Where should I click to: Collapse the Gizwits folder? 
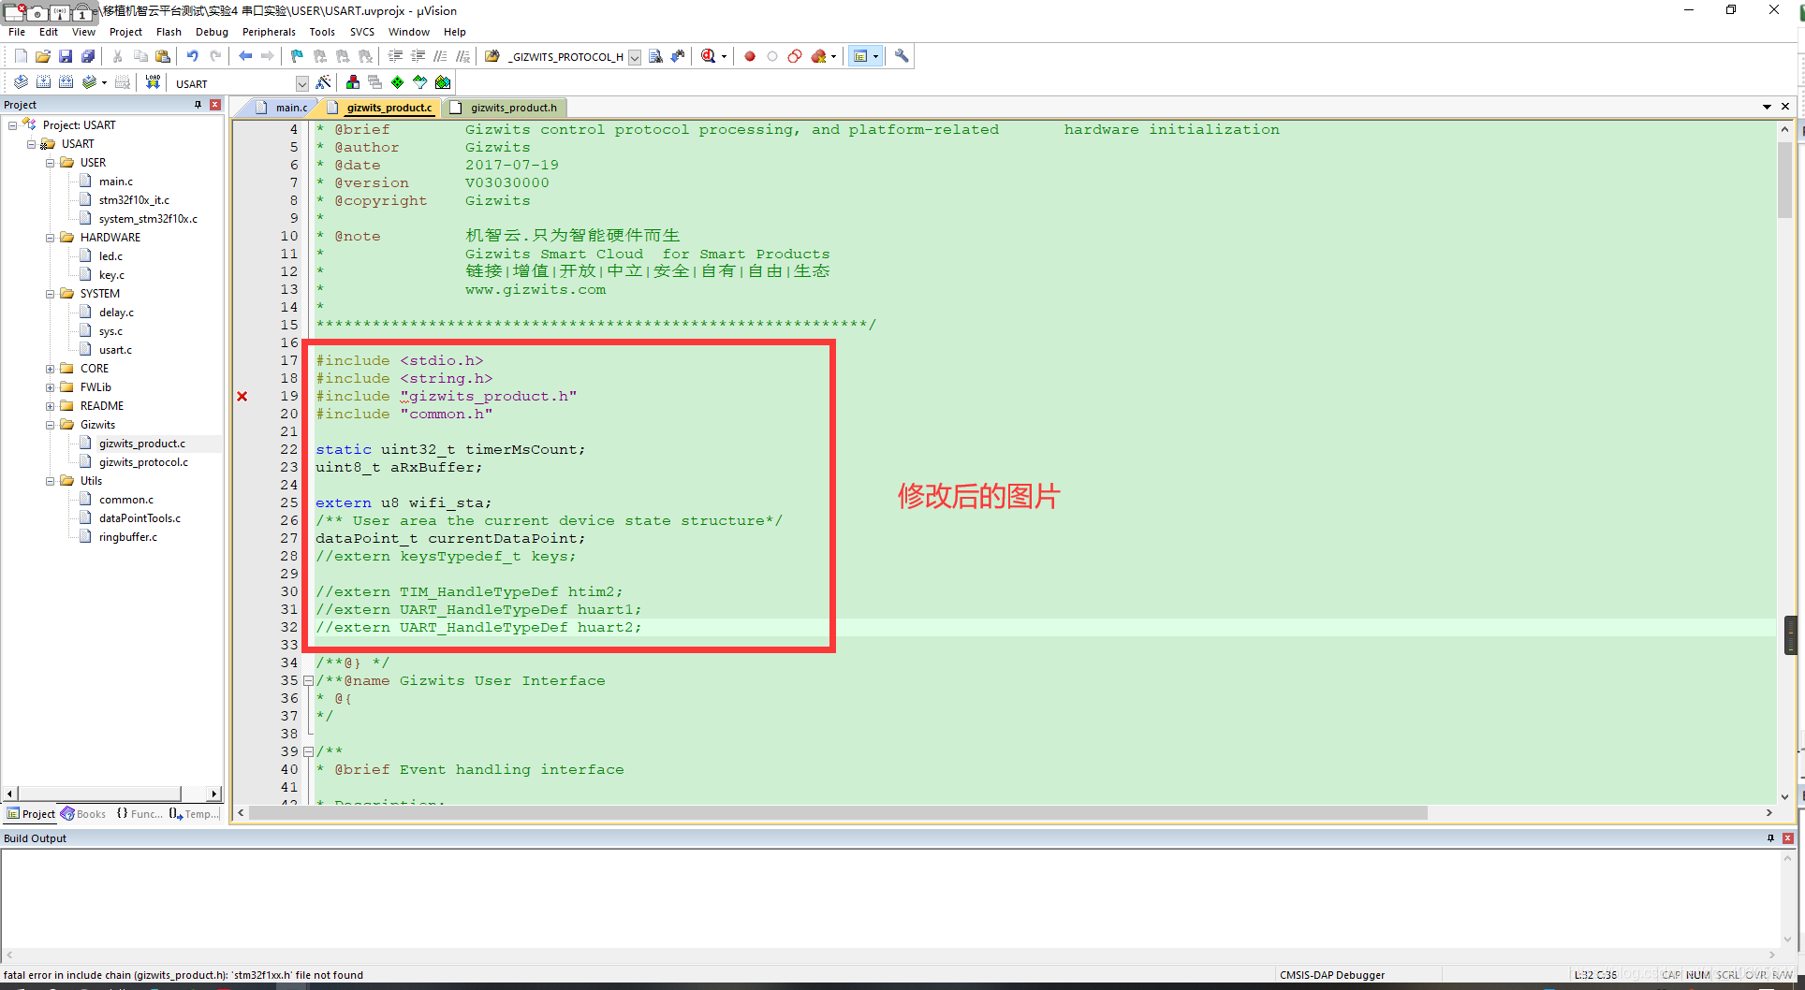51,425
